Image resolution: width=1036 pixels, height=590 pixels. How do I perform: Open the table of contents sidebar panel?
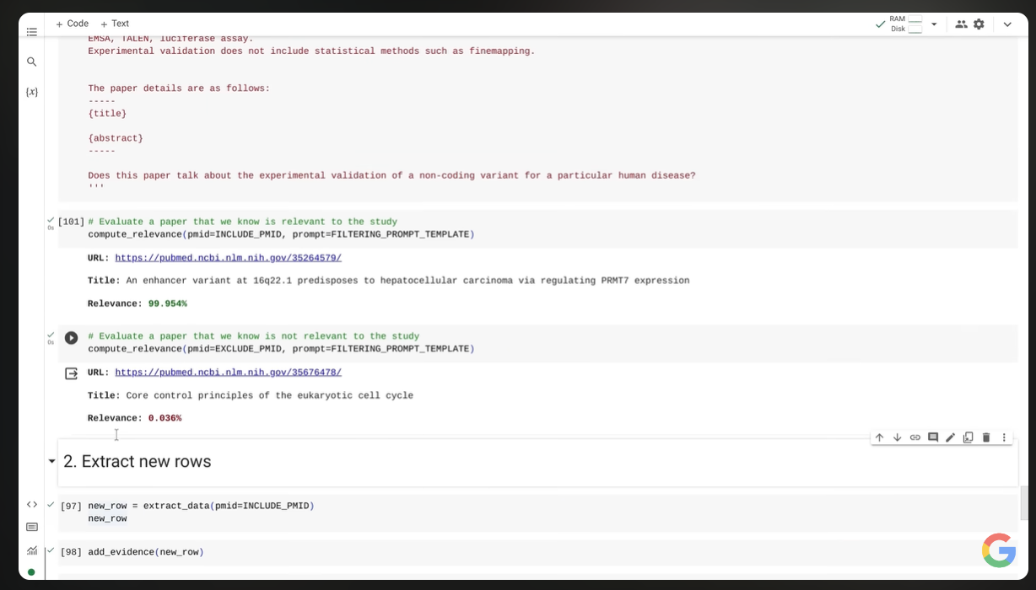(32, 32)
